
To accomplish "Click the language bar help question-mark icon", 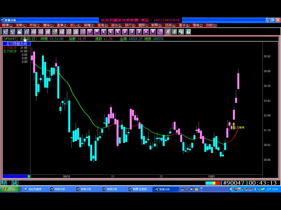I will (196, 189).
